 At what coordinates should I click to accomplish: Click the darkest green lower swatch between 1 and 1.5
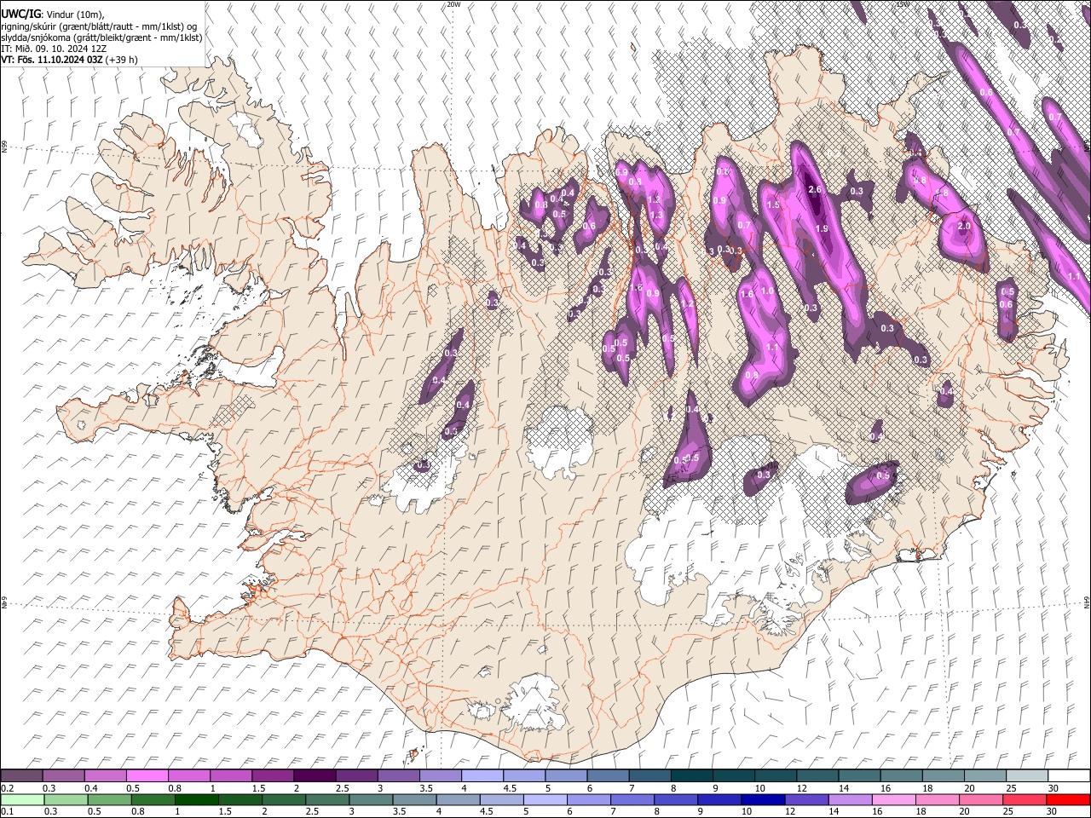(197, 799)
